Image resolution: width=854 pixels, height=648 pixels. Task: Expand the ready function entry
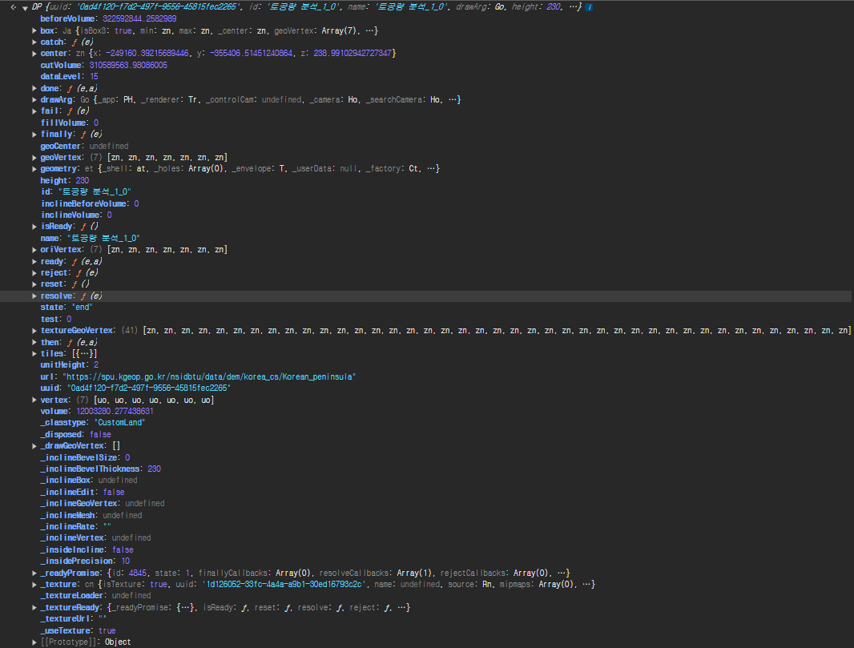click(x=34, y=261)
